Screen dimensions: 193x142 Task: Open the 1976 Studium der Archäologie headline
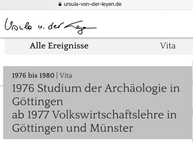click(96, 95)
